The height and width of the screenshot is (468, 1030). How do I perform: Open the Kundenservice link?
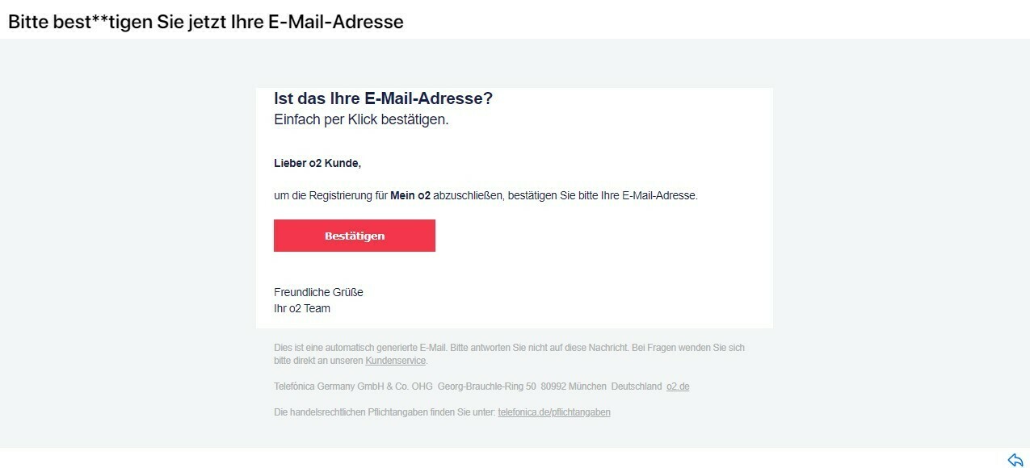point(396,361)
